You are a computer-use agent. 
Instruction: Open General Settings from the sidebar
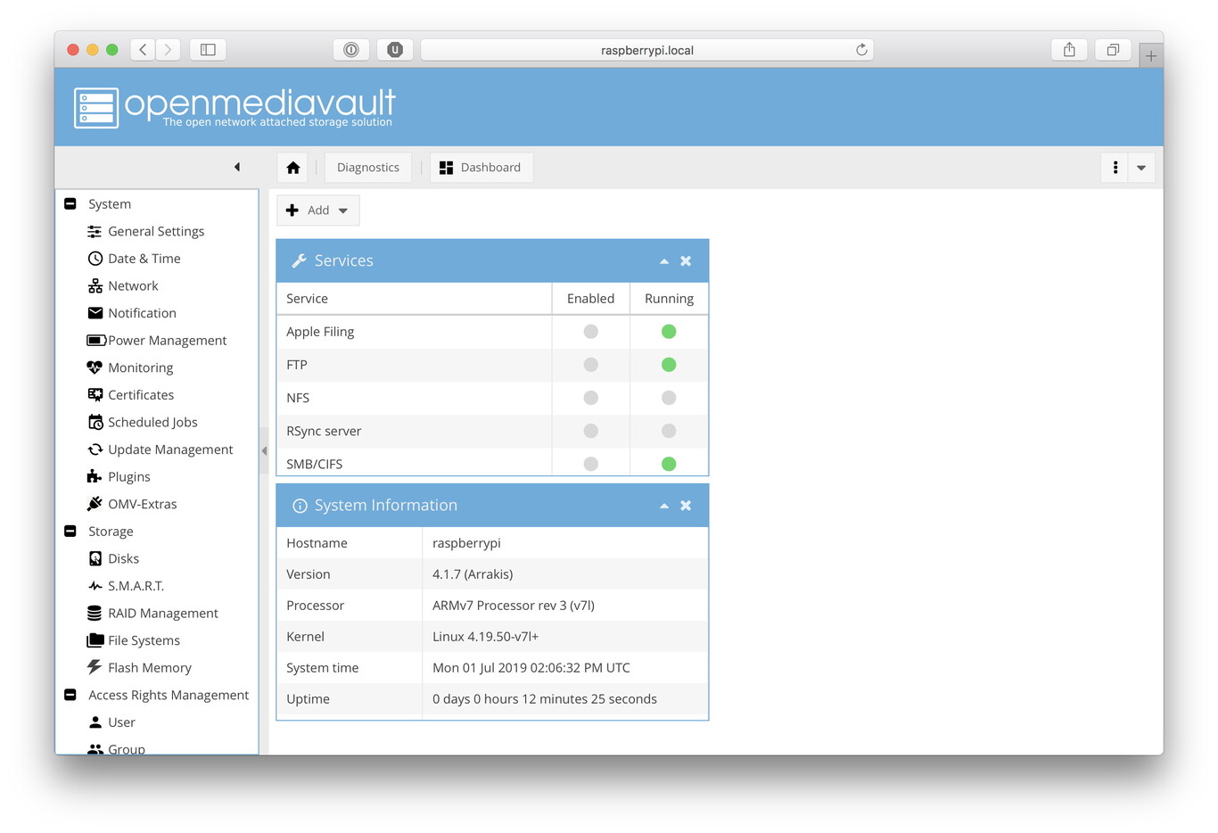[156, 231]
